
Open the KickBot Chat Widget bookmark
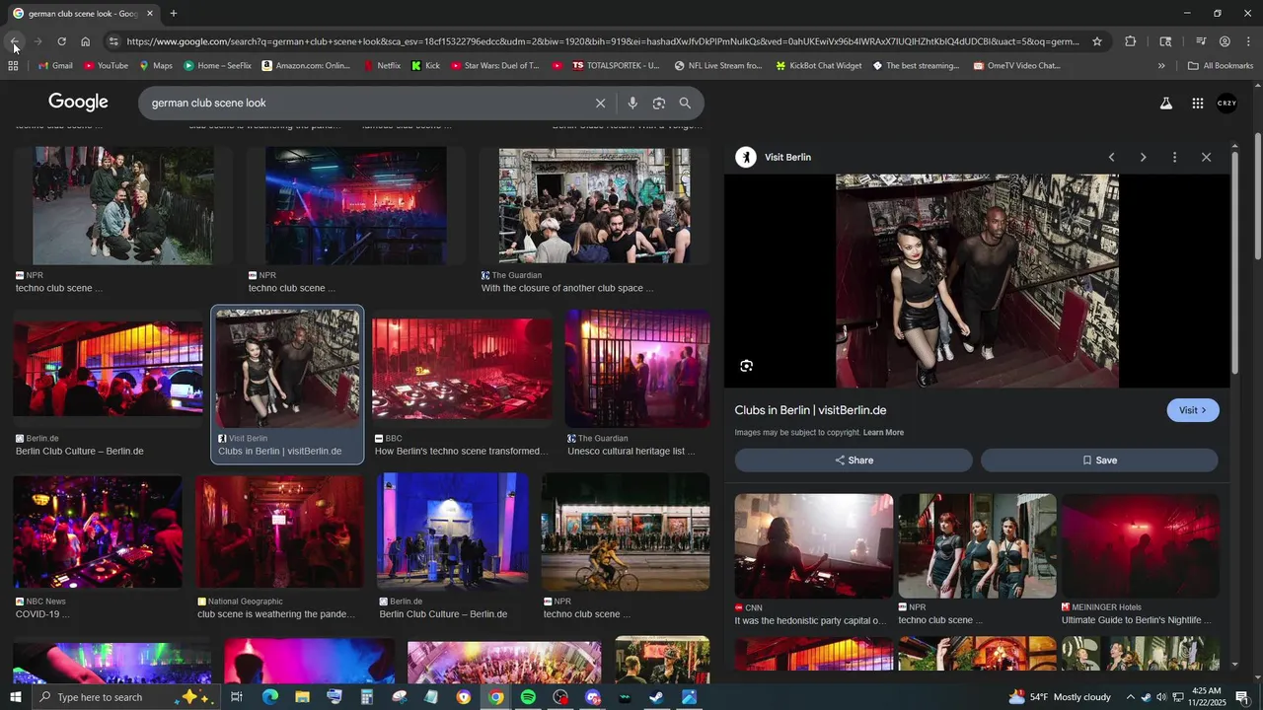tap(818, 66)
